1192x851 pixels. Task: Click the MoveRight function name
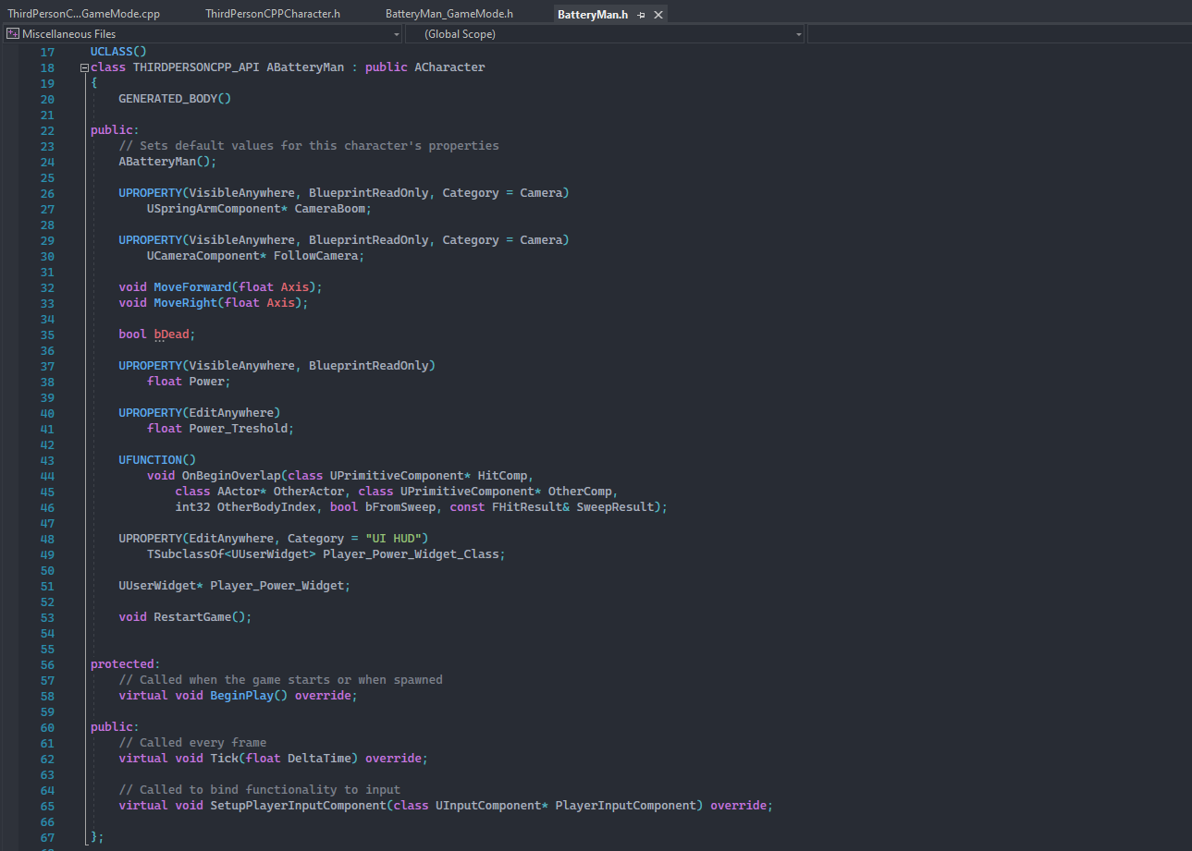(185, 303)
